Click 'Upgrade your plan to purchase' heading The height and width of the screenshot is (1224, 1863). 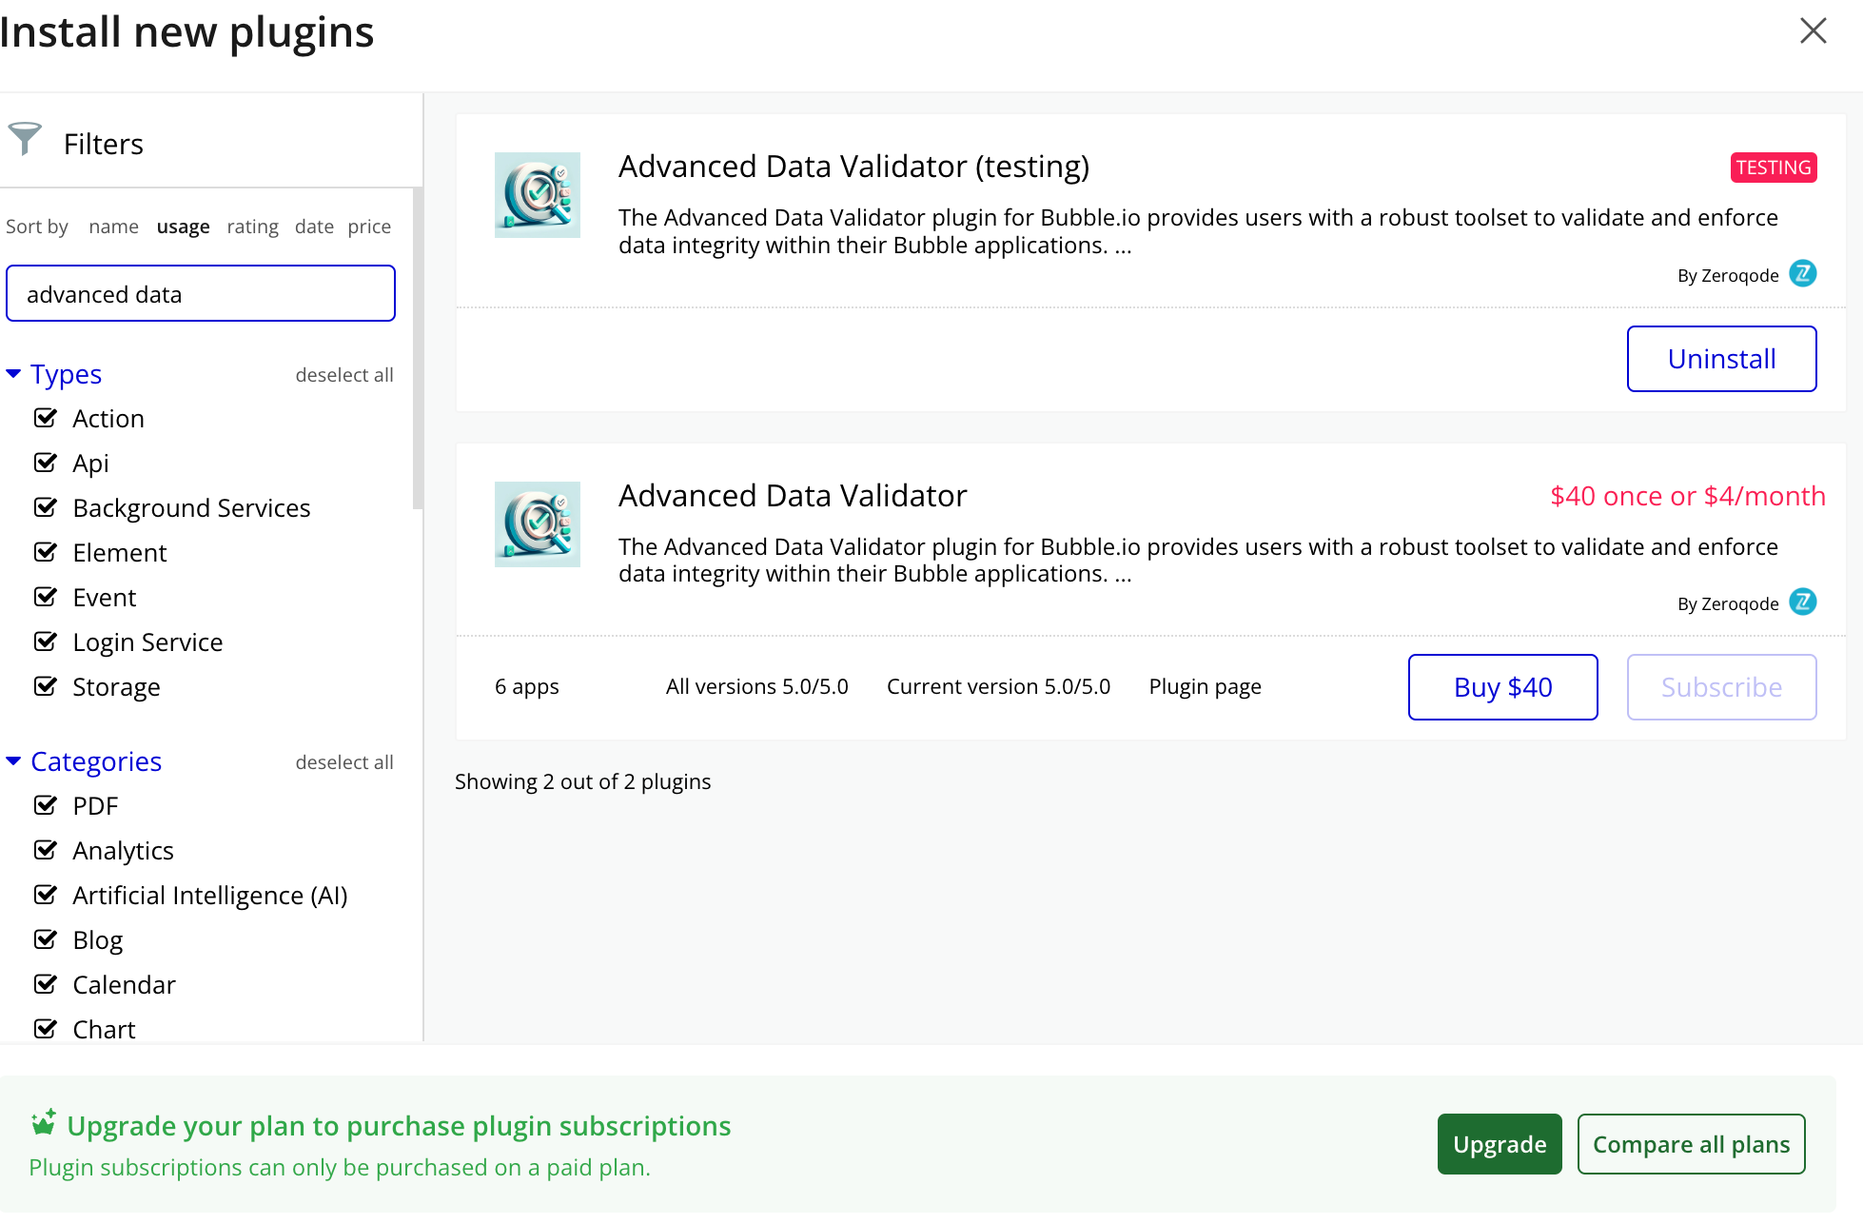399,1126
